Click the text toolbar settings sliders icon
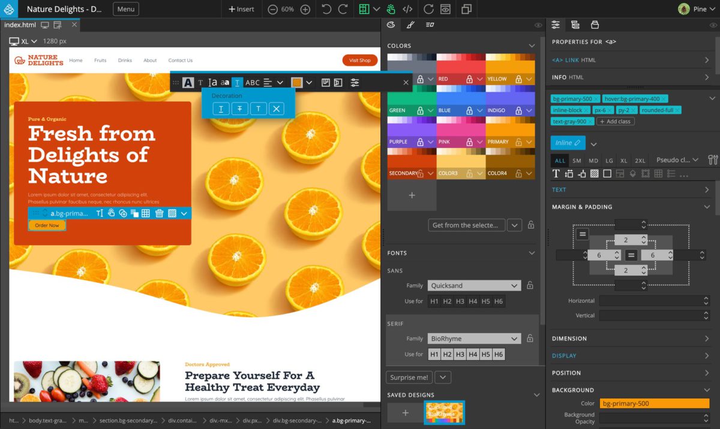 tap(355, 83)
